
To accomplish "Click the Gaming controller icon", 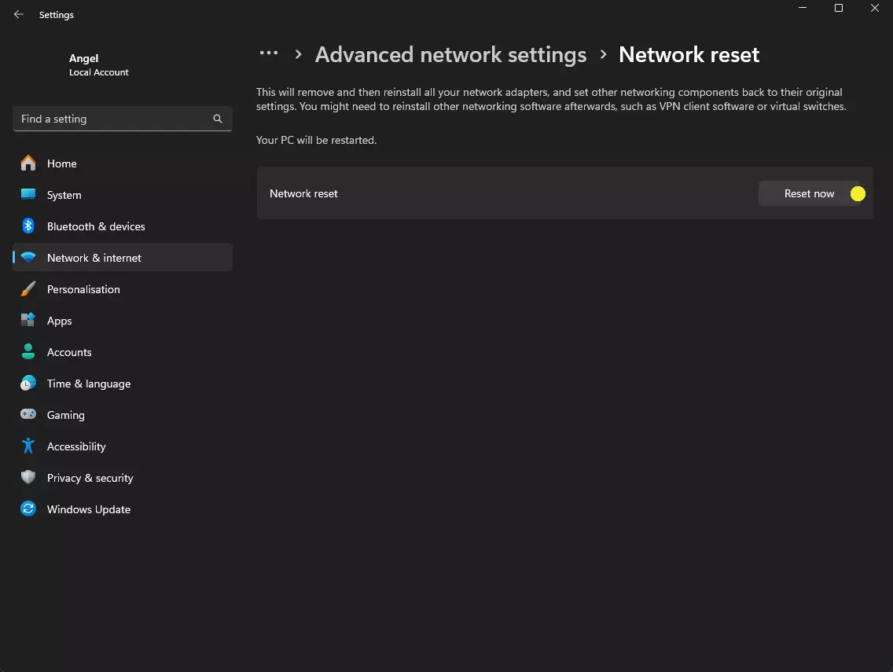I will point(28,415).
